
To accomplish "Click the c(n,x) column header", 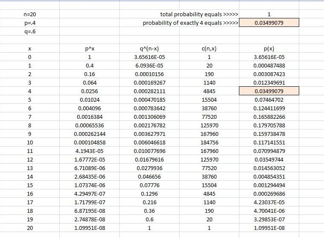I will click(x=209, y=48).
